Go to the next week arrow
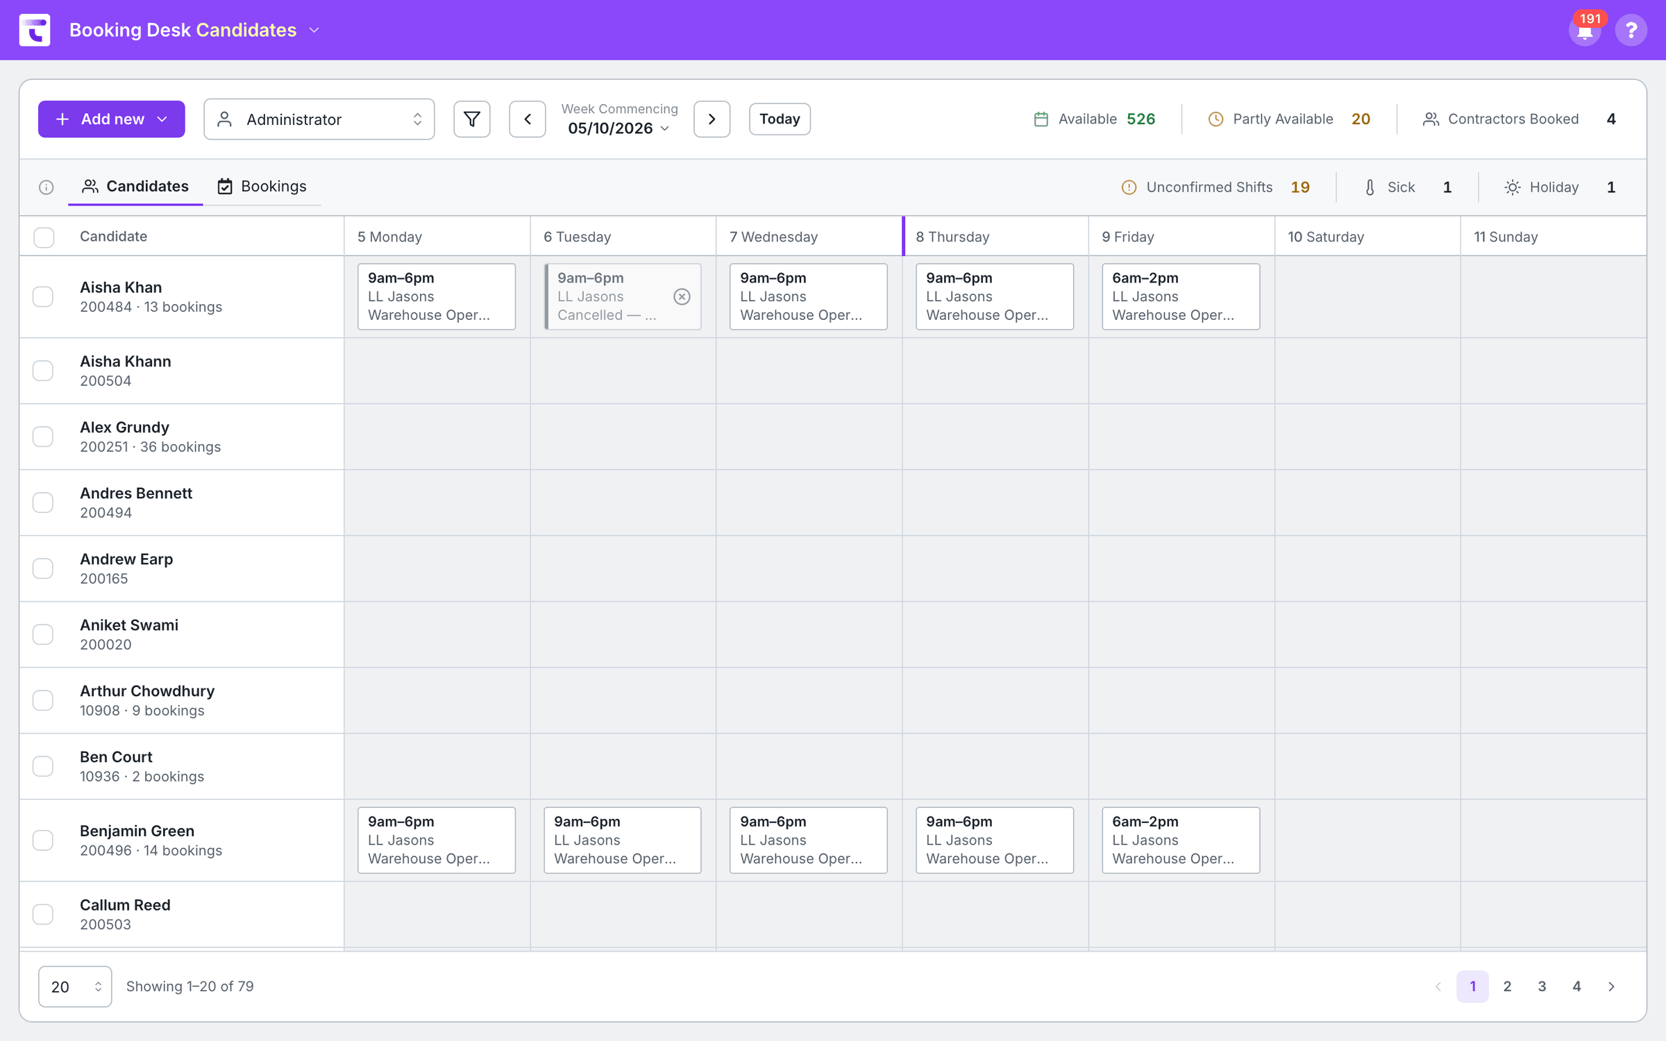Viewport: 1666px width, 1041px height. 712,119
